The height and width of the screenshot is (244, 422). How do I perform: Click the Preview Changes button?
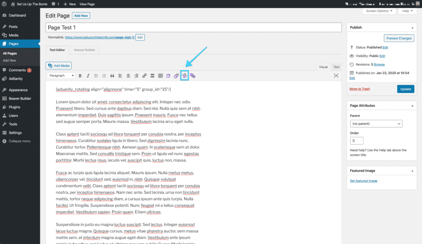click(x=399, y=38)
